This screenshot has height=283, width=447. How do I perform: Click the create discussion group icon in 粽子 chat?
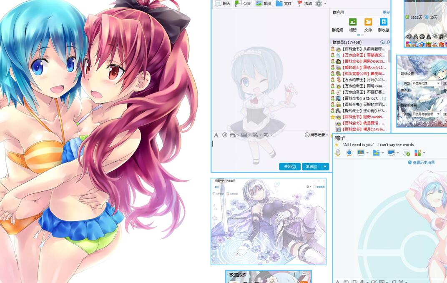click(x=406, y=153)
